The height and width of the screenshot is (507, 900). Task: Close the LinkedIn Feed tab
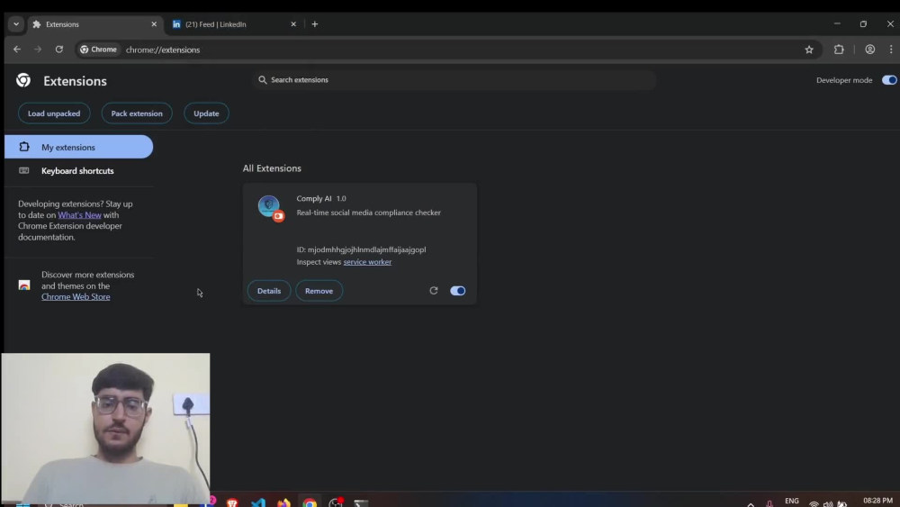coord(293,24)
